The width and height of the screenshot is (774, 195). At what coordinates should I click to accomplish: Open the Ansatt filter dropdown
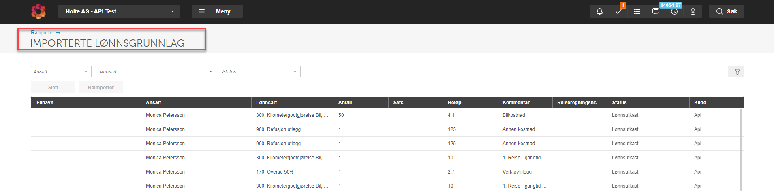[x=61, y=72]
